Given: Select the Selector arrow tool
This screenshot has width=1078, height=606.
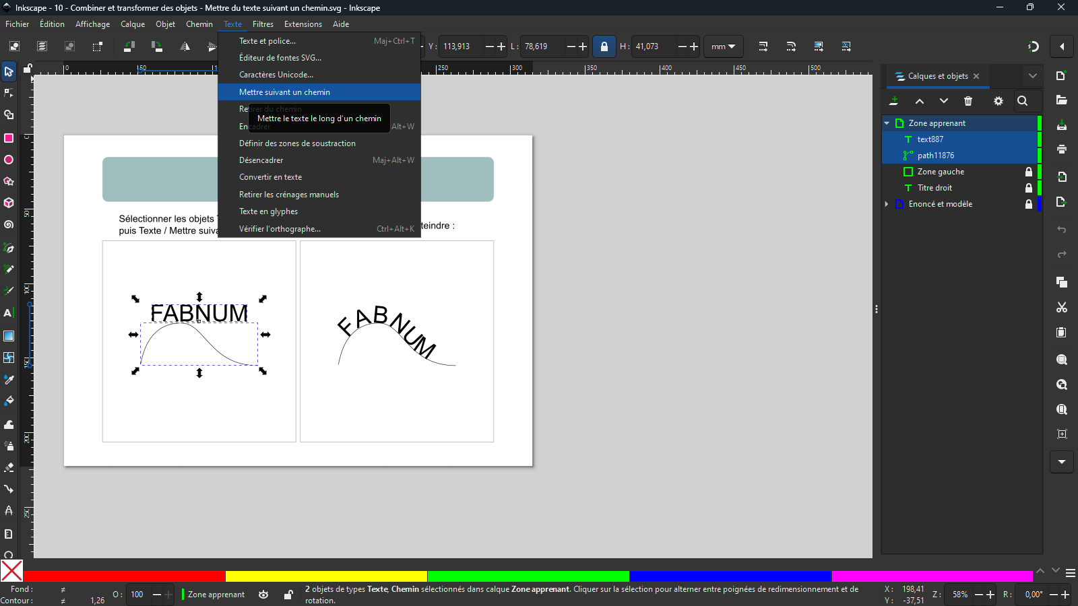Looking at the screenshot, I should (x=9, y=71).
